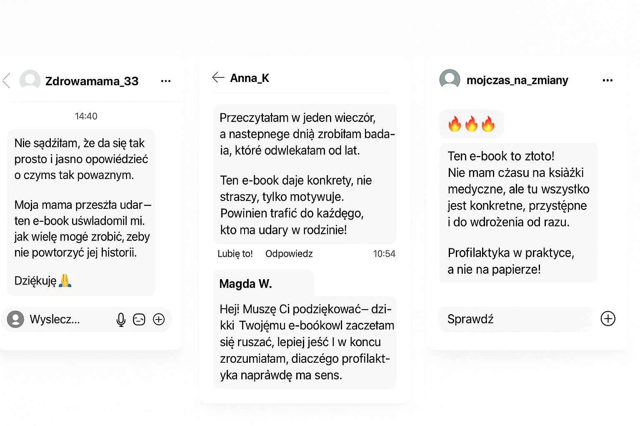
Task: Go back using arrow beside Anna_K
Action: click(x=218, y=78)
